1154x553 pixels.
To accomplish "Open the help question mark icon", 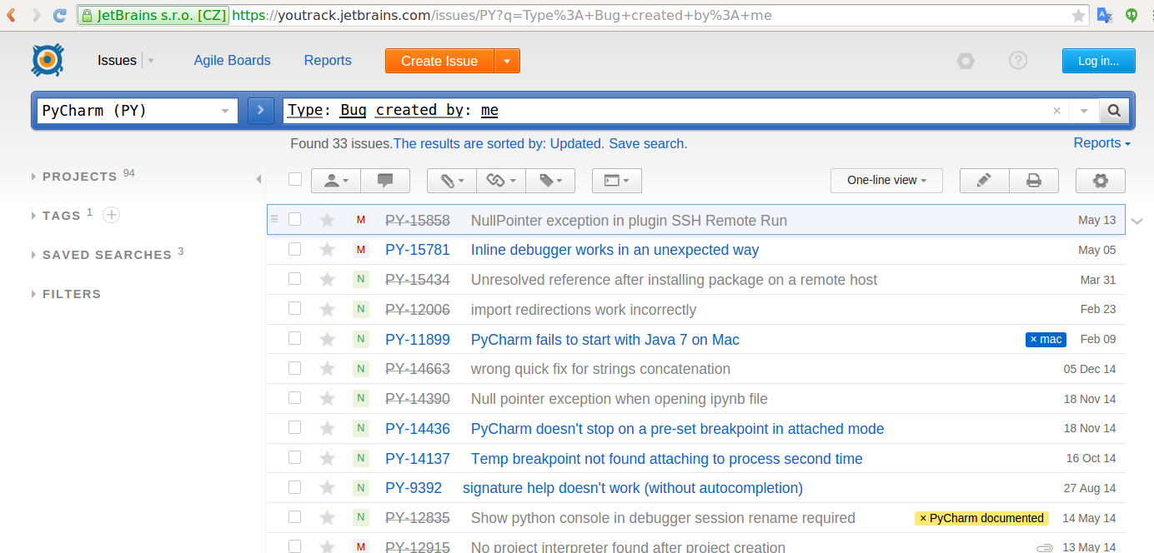I will pyautogui.click(x=1018, y=60).
